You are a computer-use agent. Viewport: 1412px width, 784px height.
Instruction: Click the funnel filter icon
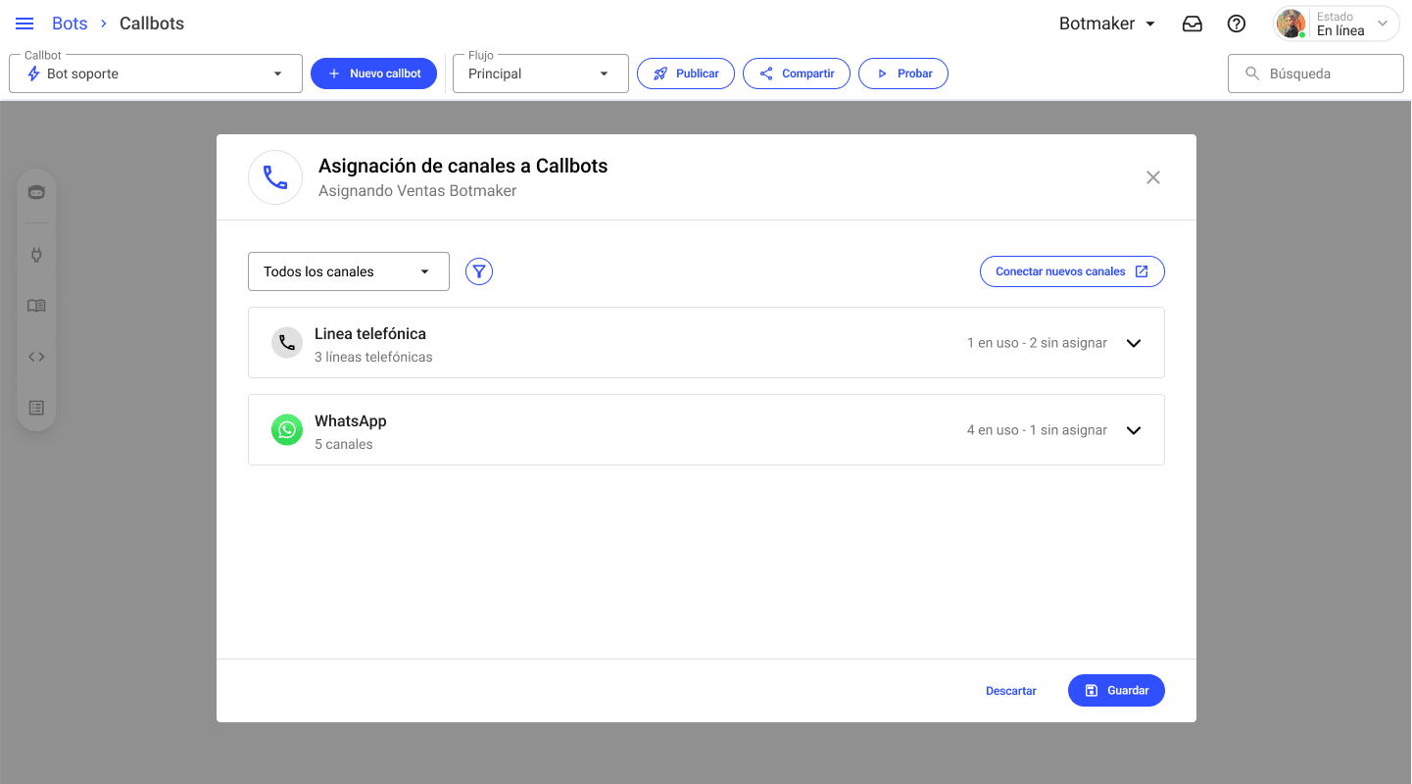click(x=479, y=271)
